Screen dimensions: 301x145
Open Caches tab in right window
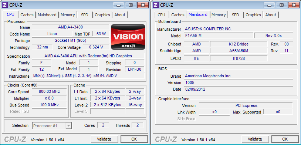(x=178, y=15)
